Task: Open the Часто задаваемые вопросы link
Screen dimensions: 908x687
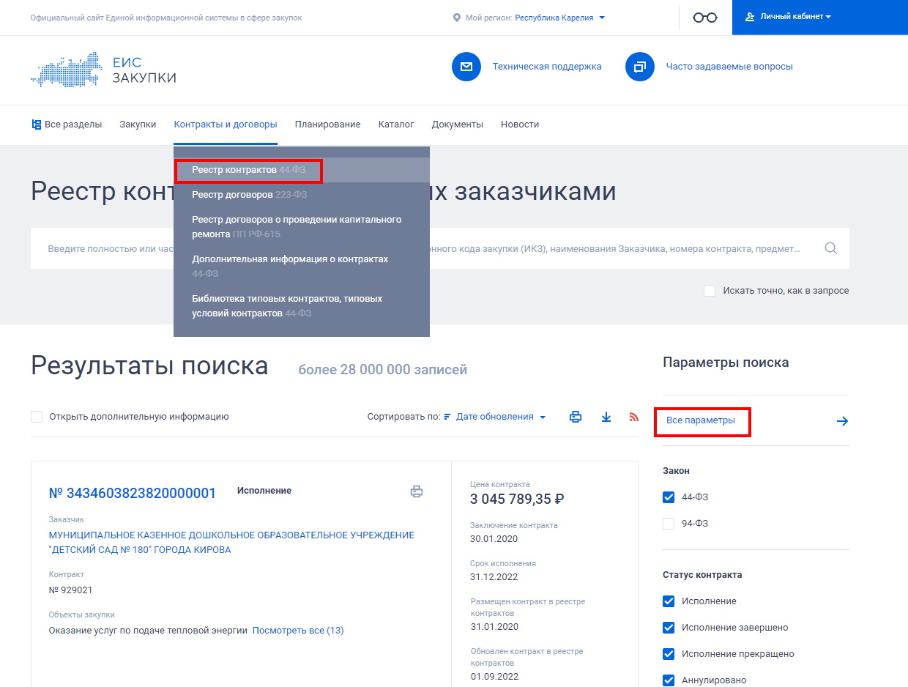Action: 729,67
